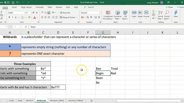Image resolution: width=184 pixels, height=103 pixels.
Task: Click the Search box in ribbon
Action: [x=89, y=7]
